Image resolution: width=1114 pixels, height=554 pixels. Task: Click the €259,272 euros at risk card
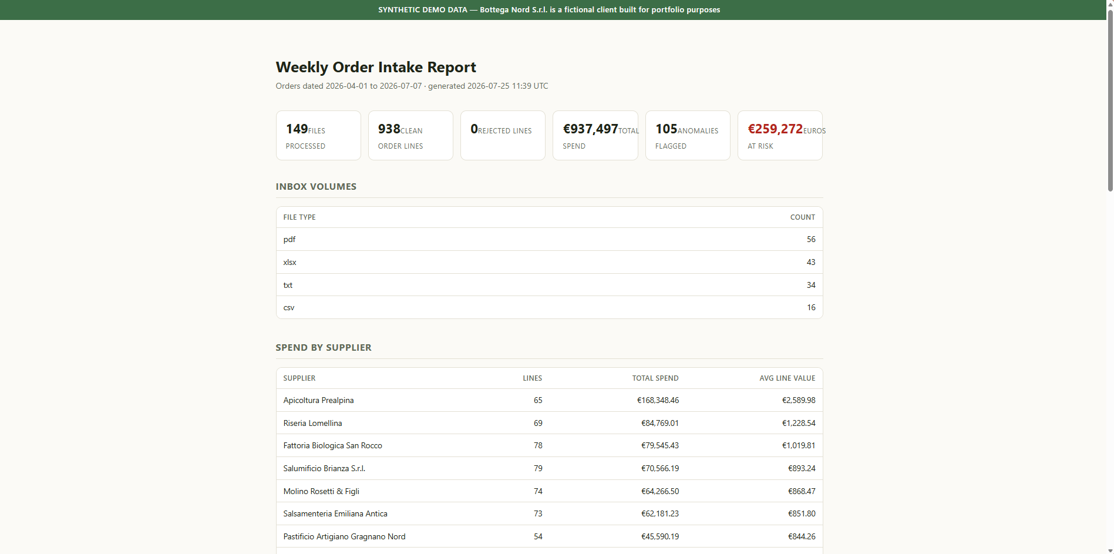point(780,135)
